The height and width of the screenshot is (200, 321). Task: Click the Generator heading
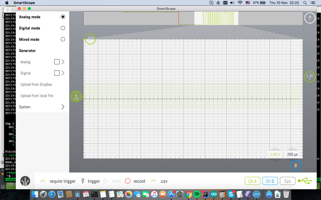[27, 50]
